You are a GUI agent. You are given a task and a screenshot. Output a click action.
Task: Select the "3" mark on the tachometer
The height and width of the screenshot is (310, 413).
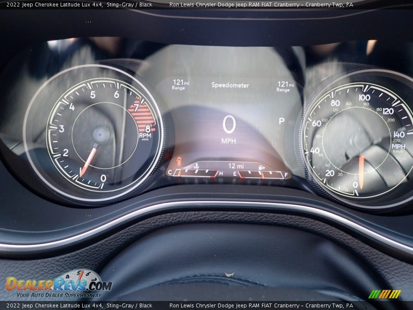[x=62, y=129]
